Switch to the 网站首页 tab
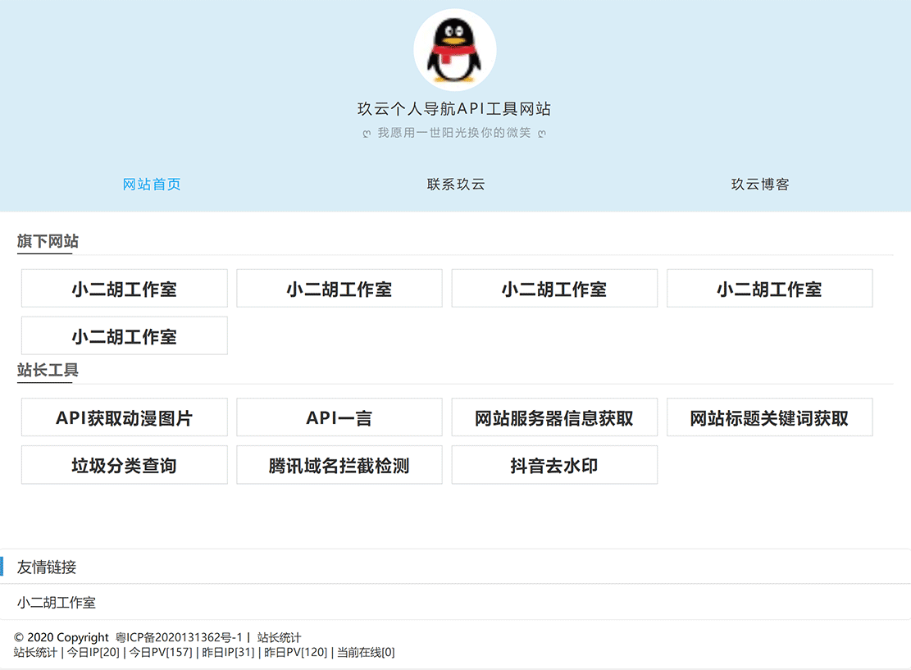This screenshot has width=911, height=670. point(152,184)
